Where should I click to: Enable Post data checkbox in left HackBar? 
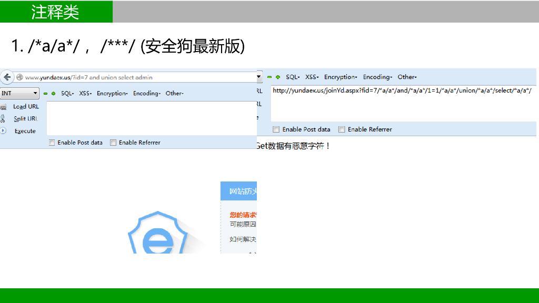(52, 143)
